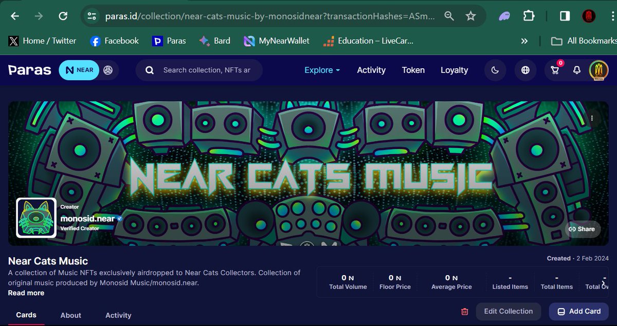Open notifications bell icon
617x326 pixels.
point(577,70)
